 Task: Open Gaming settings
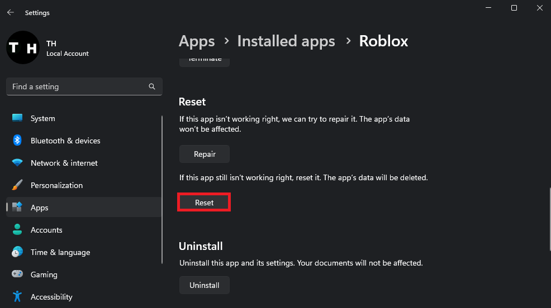(x=84, y=275)
